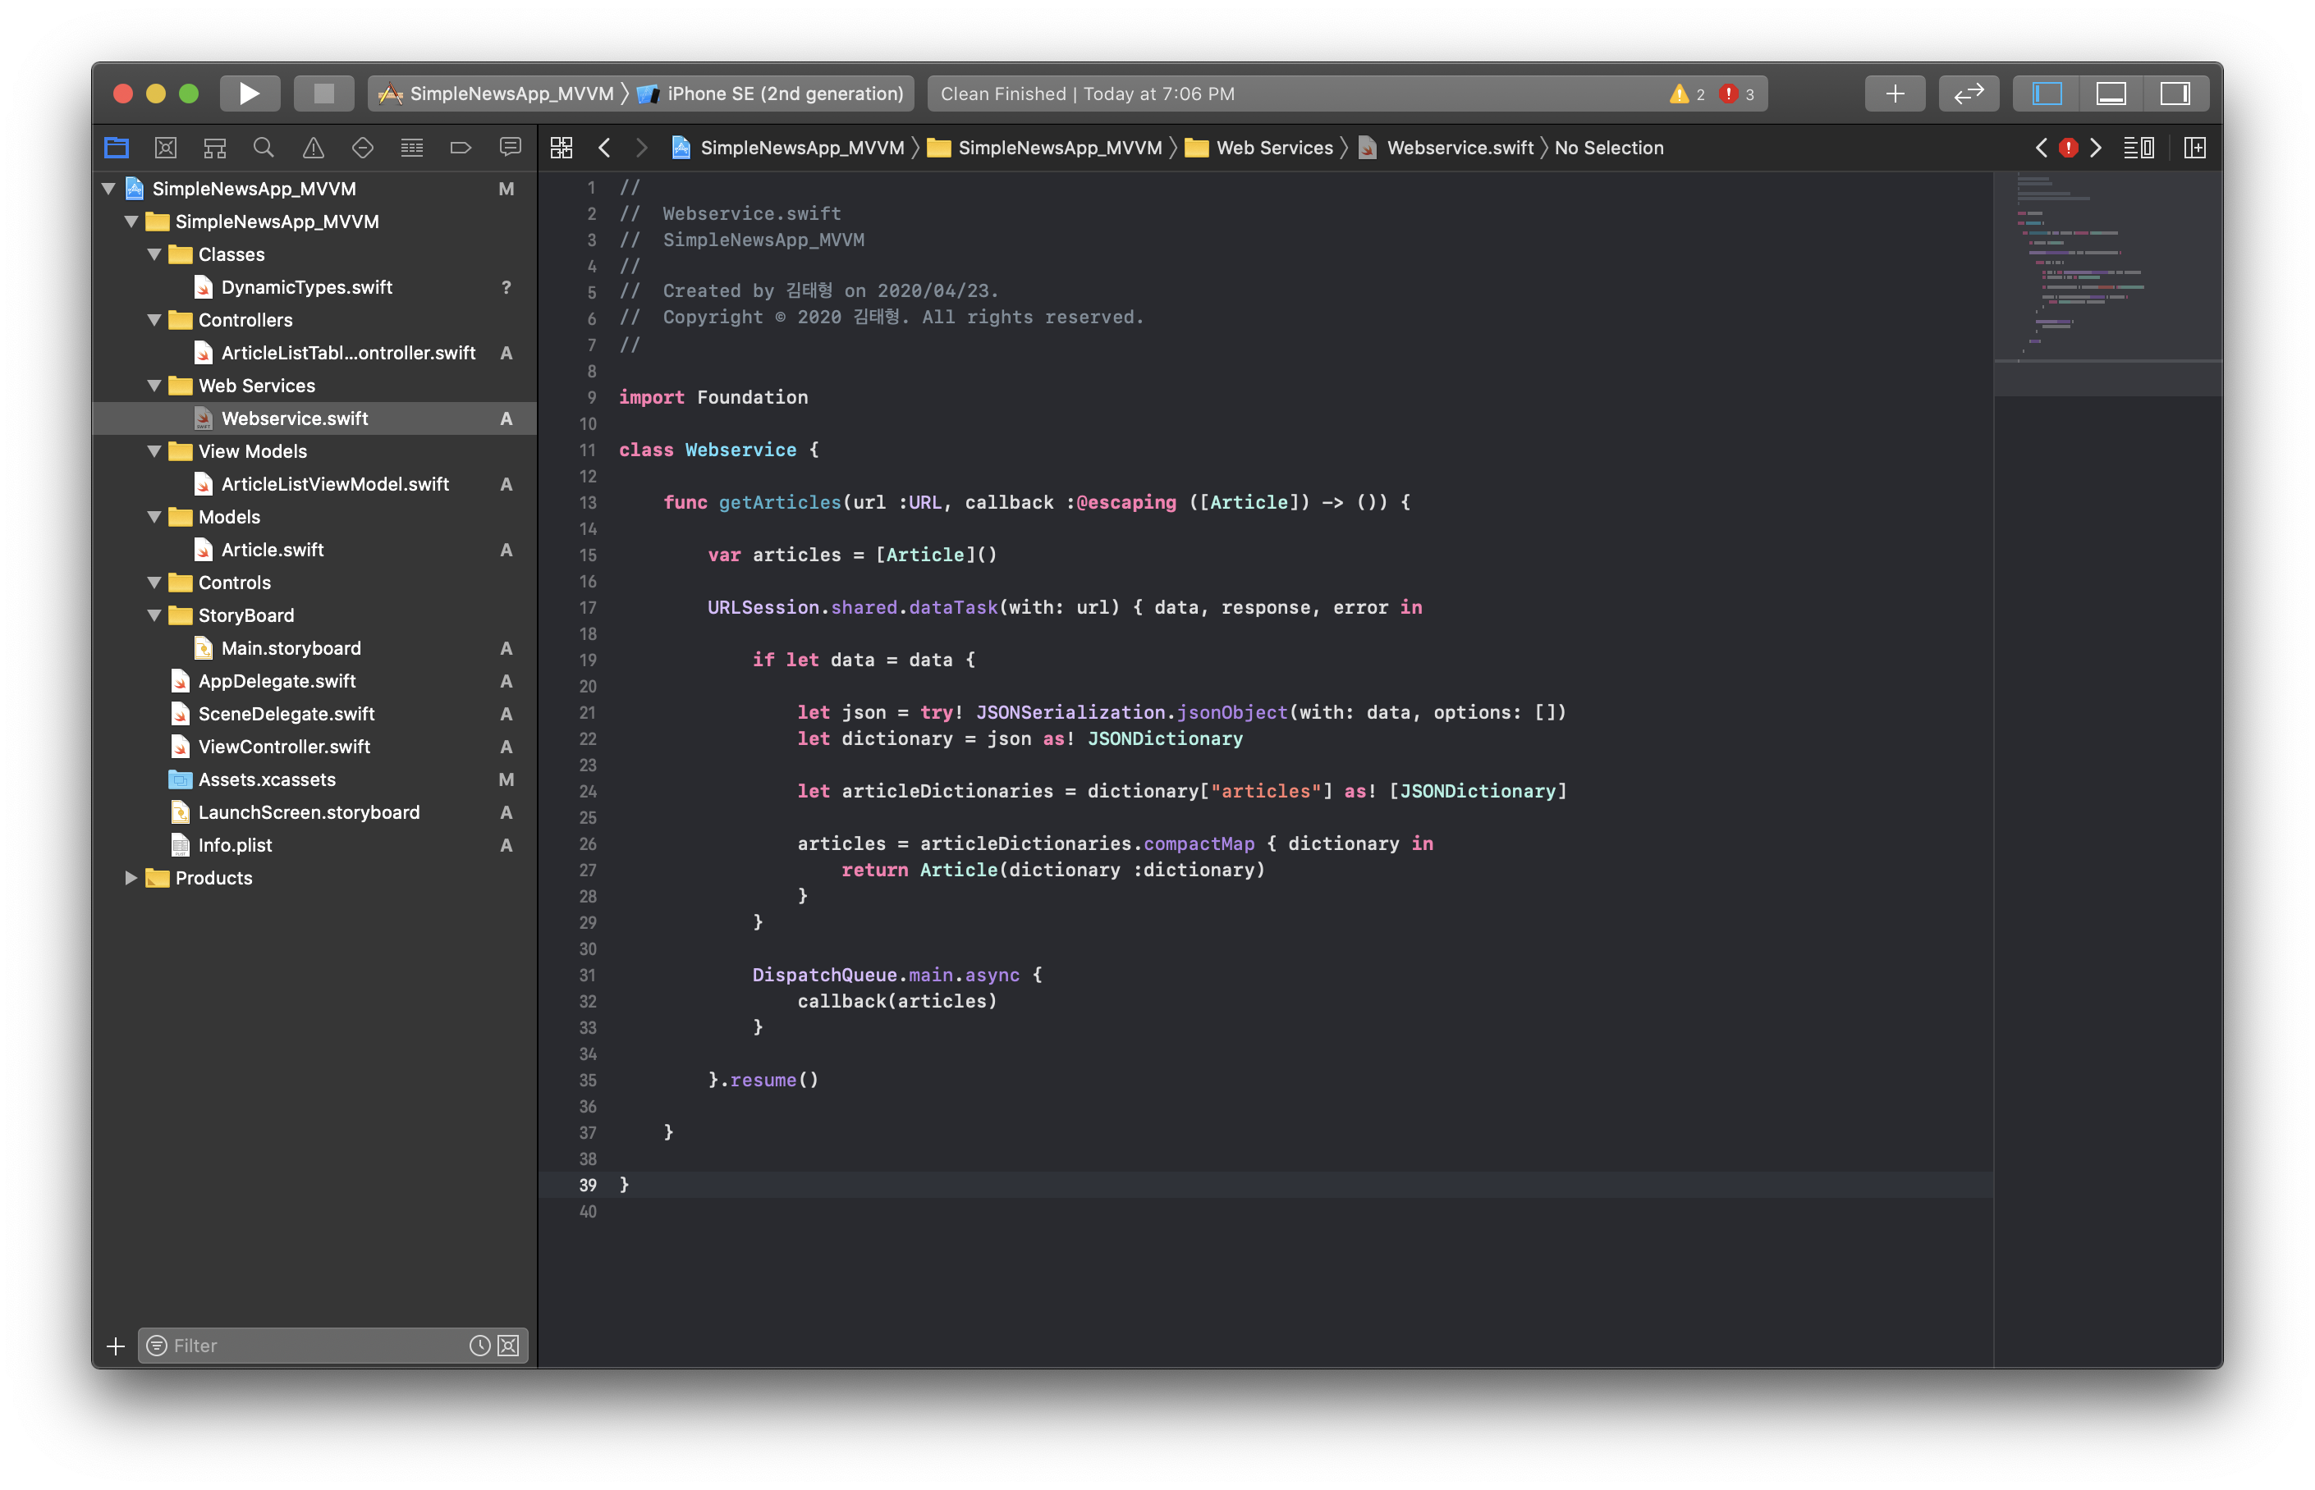Image resolution: width=2315 pixels, height=1490 pixels.
Task: Click the code review arrows button
Action: pos(1969,94)
